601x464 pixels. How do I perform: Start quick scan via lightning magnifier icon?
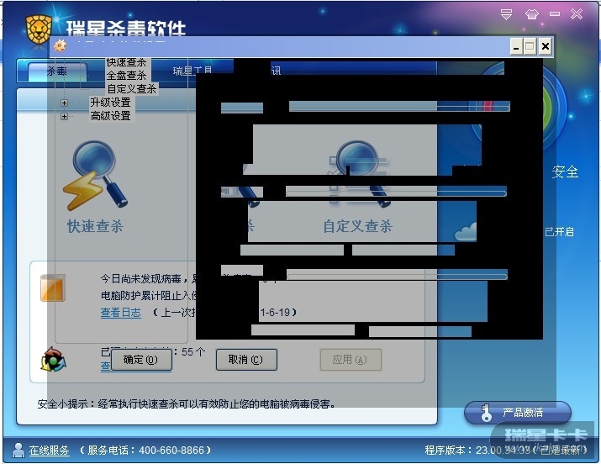point(95,175)
